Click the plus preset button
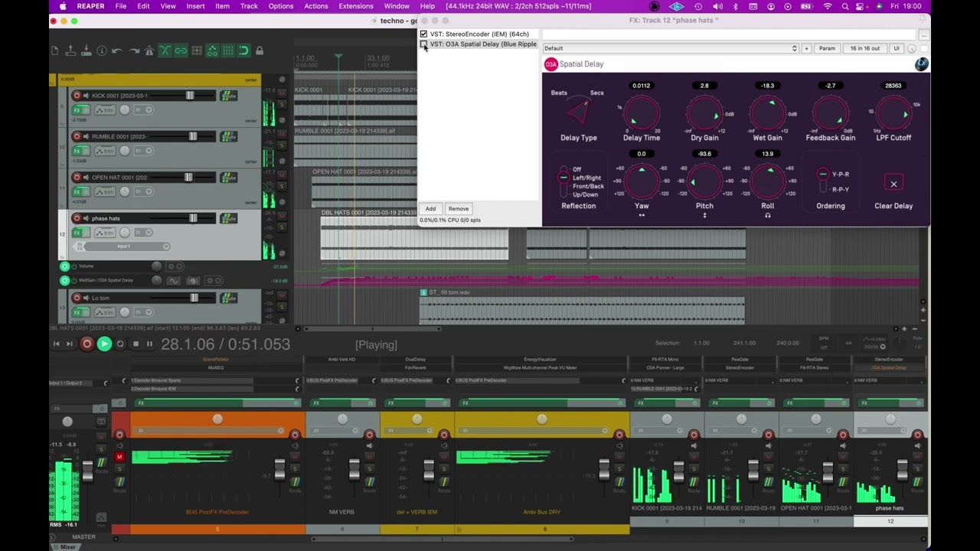 (806, 48)
